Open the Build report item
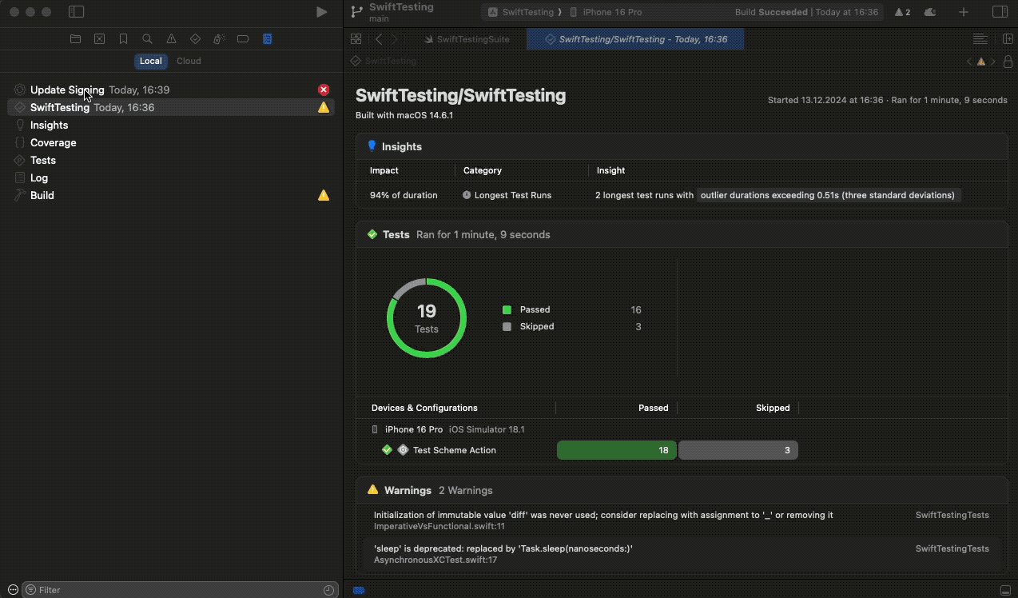1018x598 pixels. coord(171,195)
